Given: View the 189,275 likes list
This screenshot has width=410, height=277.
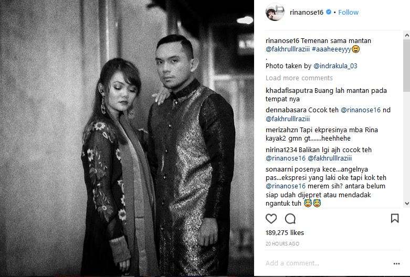Looking at the screenshot, I should pos(285,232).
